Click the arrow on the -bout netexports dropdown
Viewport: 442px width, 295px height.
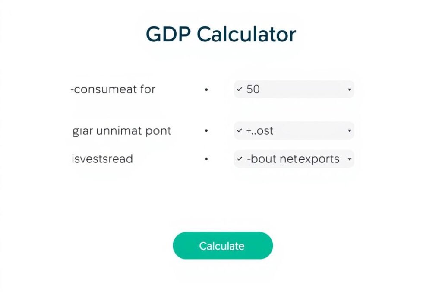point(350,159)
